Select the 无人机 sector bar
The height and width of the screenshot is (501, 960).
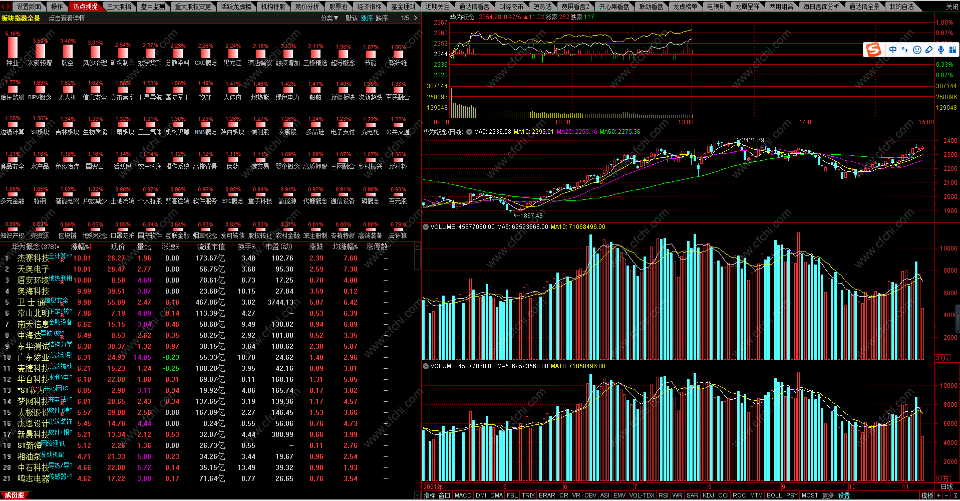[68, 91]
